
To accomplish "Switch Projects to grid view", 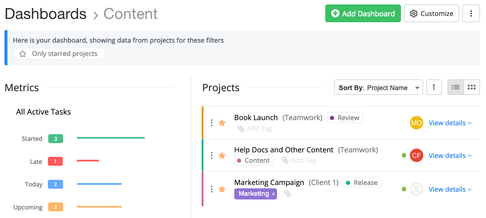I will click(472, 87).
